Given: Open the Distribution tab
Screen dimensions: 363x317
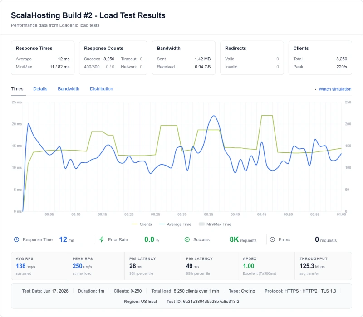Looking at the screenshot, I should [101, 89].
